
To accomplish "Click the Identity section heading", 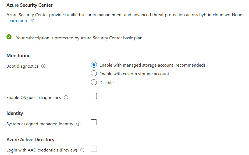I will [x=15, y=113].
